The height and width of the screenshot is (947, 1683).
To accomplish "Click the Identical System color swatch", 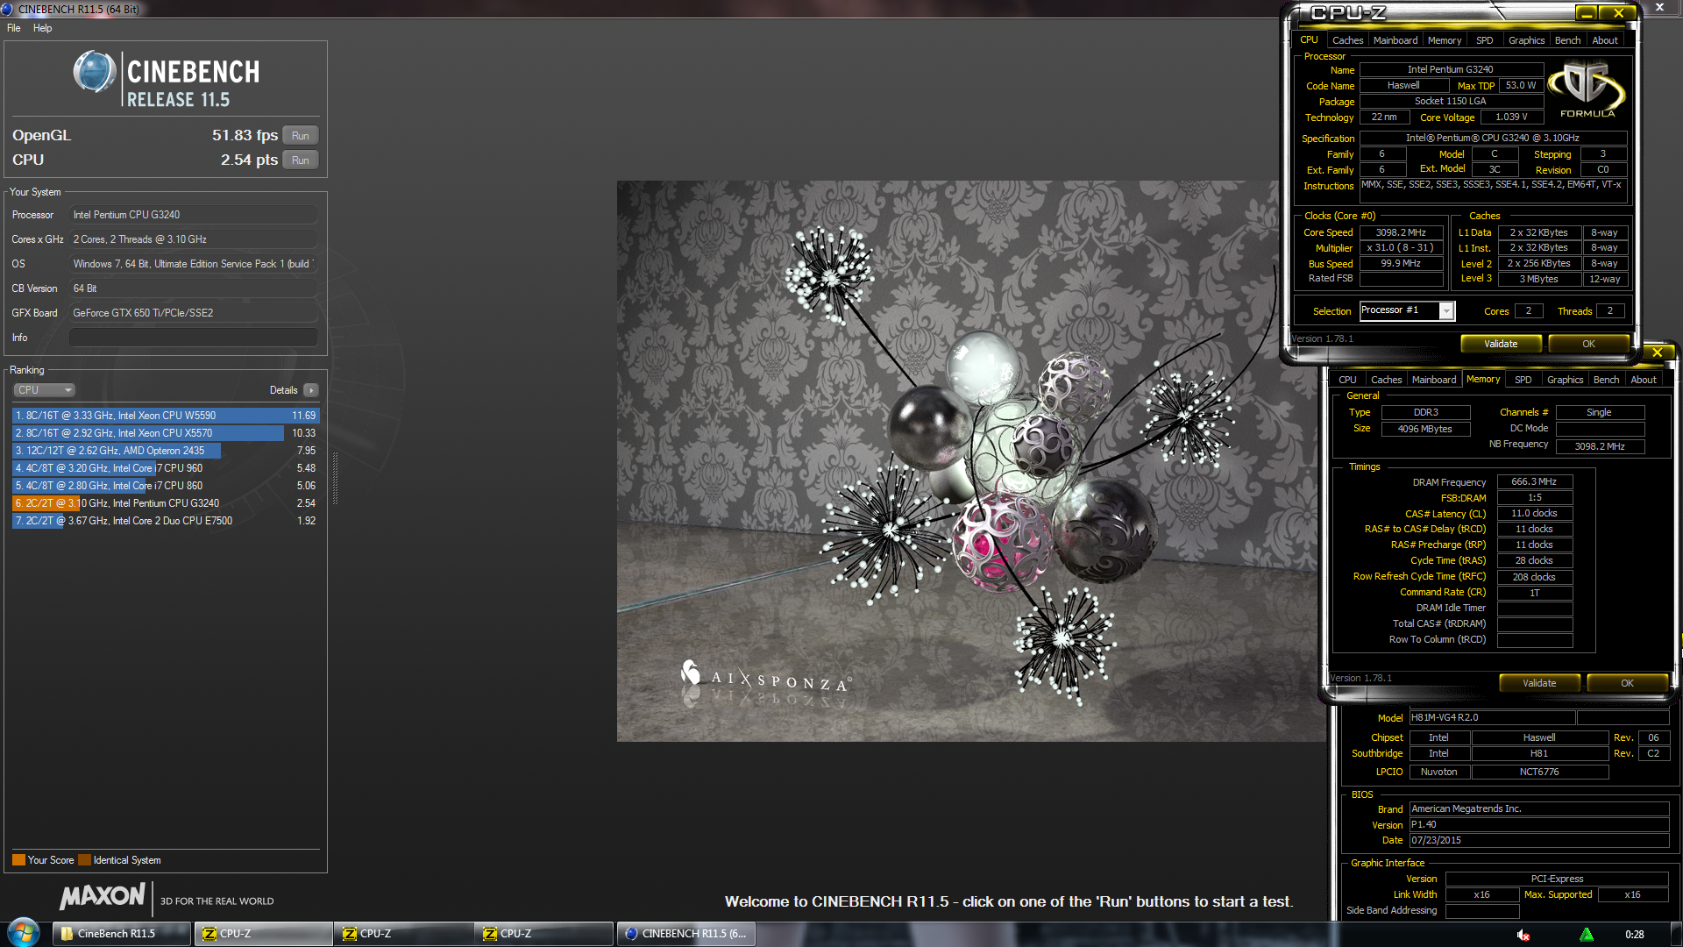I will pos(84,860).
